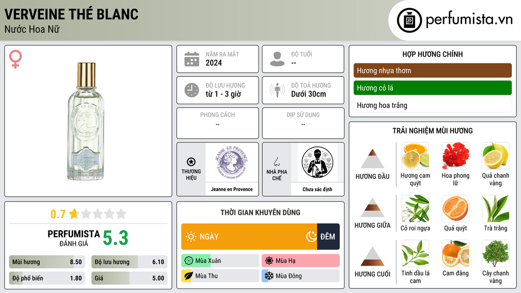Click the sun icon in Ngày bar

click(x=191, y=237)
